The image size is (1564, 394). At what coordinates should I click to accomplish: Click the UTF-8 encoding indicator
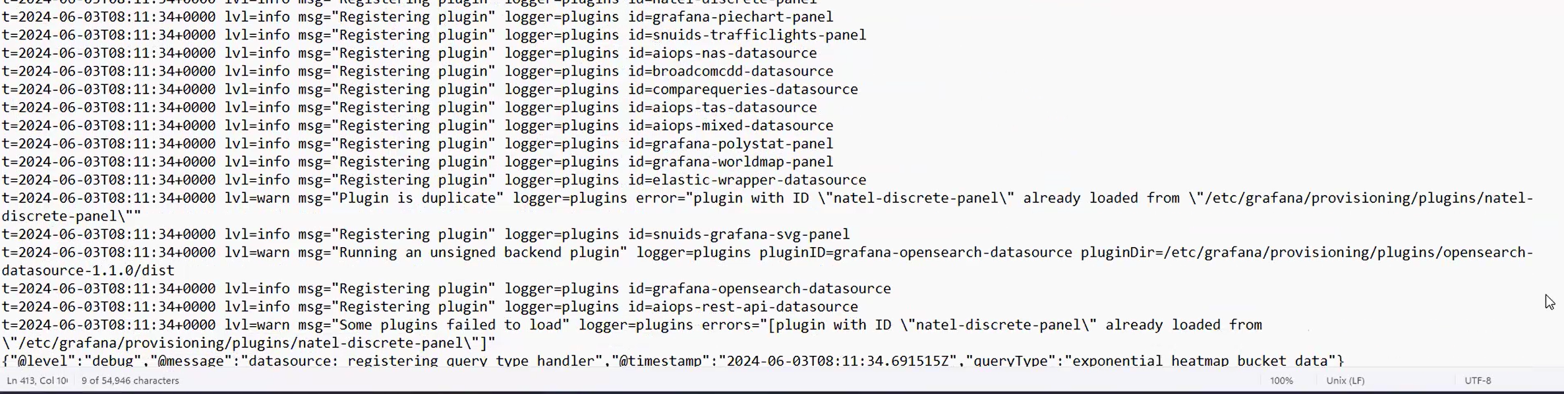pos(1478,381)
